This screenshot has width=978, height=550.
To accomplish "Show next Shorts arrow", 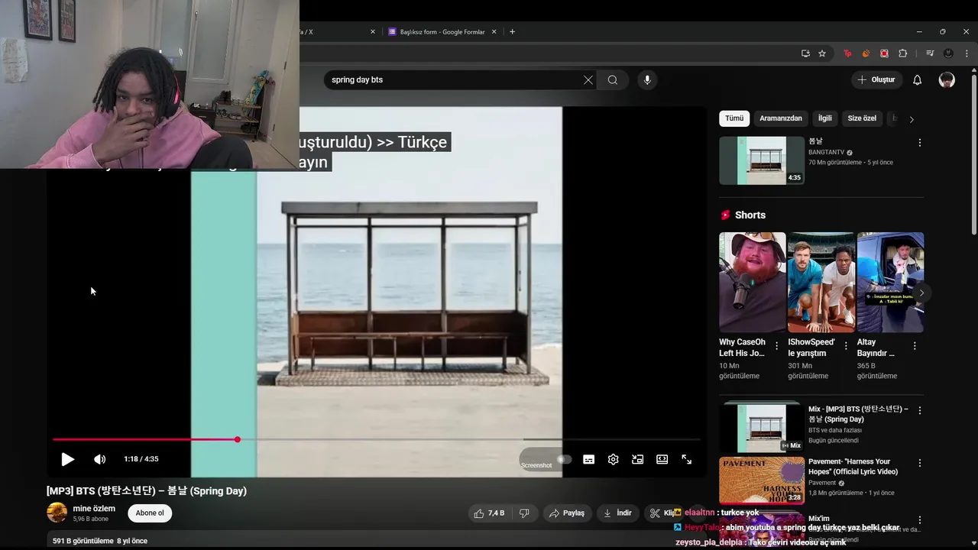I will click(x=921, y=293).
